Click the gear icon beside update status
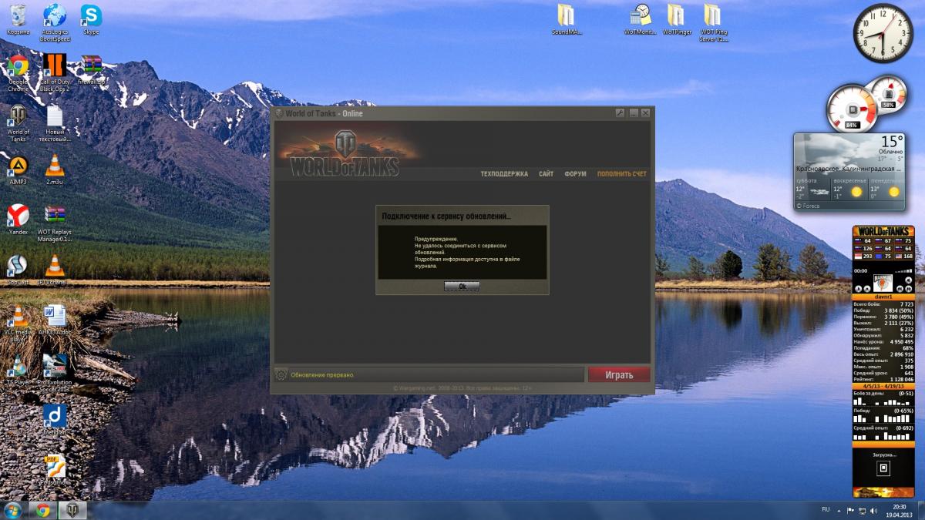This screenshot has height=520, width=925. [281, 374]
